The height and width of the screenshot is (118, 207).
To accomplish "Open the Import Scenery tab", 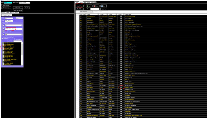I will pos(87,2).
